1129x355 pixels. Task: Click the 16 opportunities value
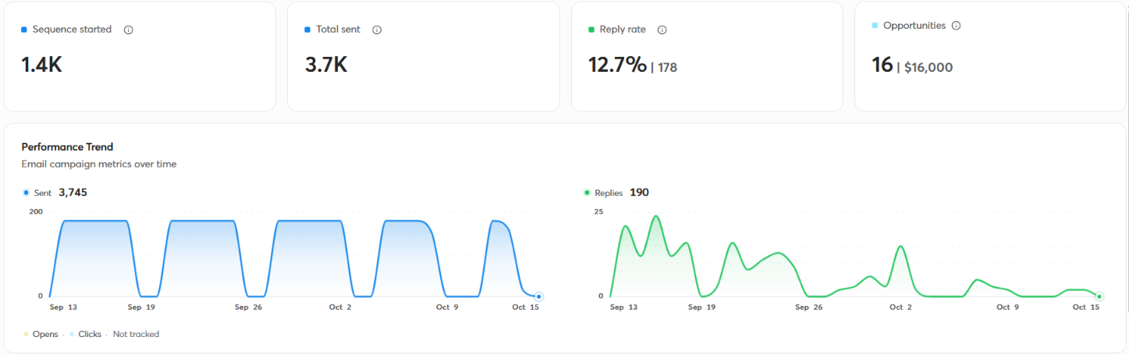(x=882, y=65)
